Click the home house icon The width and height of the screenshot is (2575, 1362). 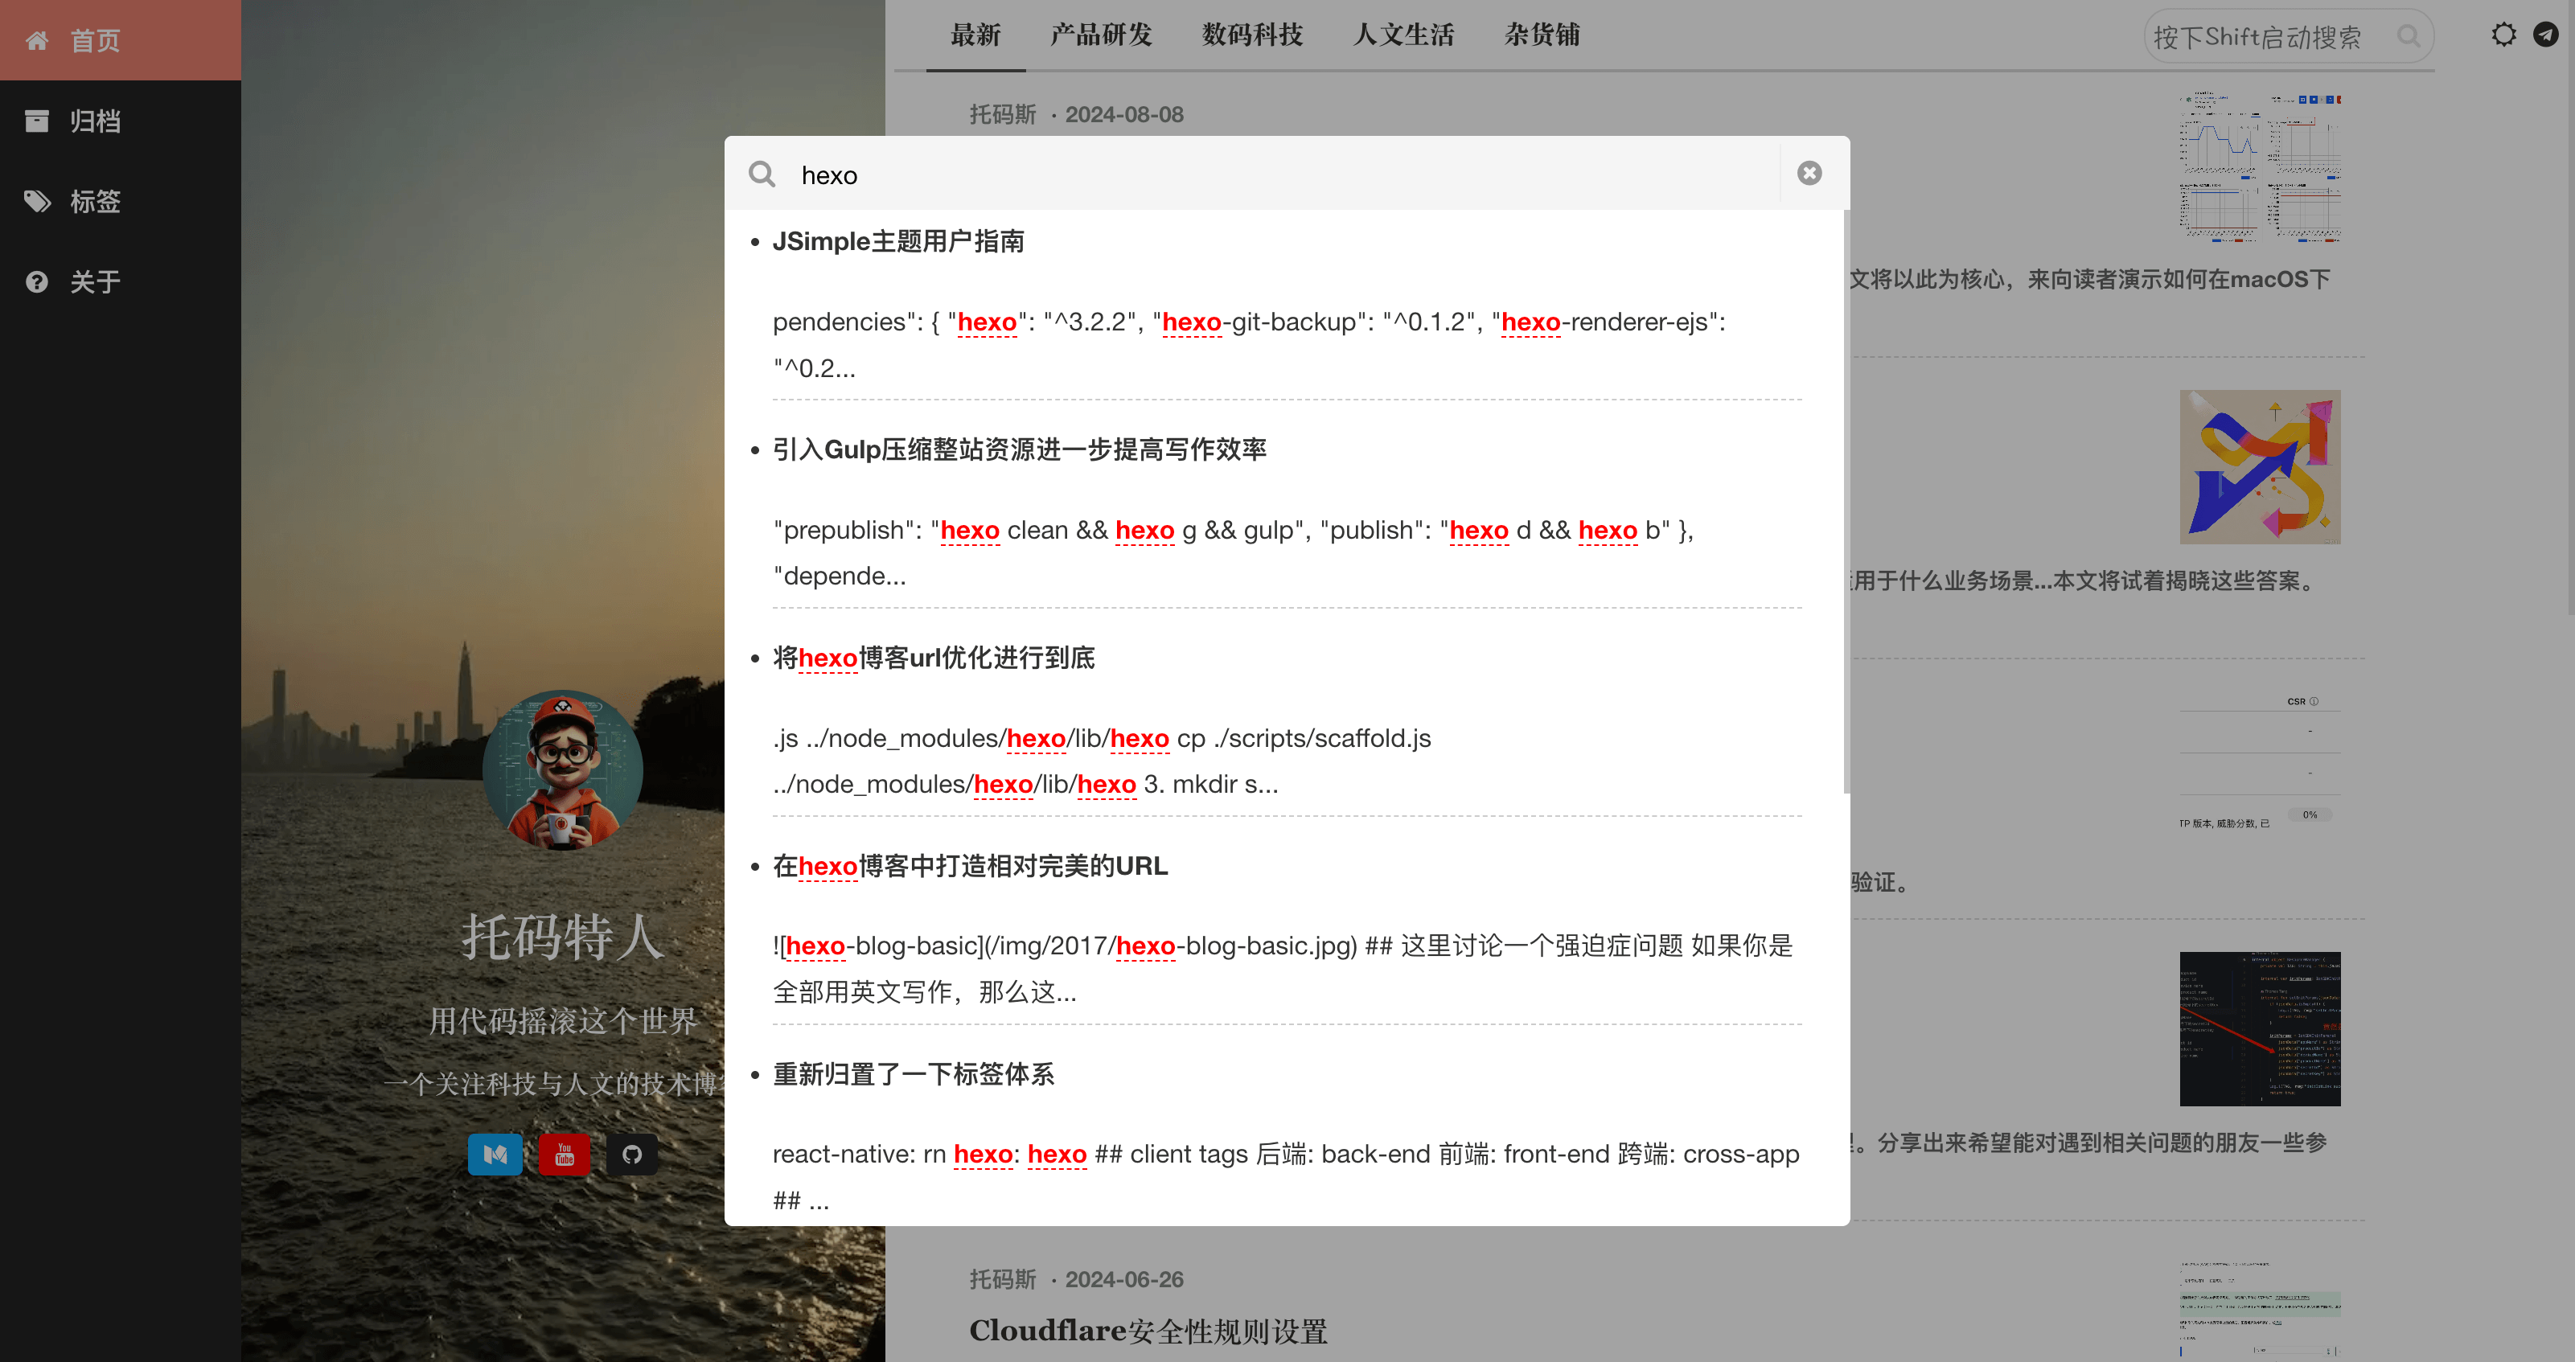[x=37, y=40]
